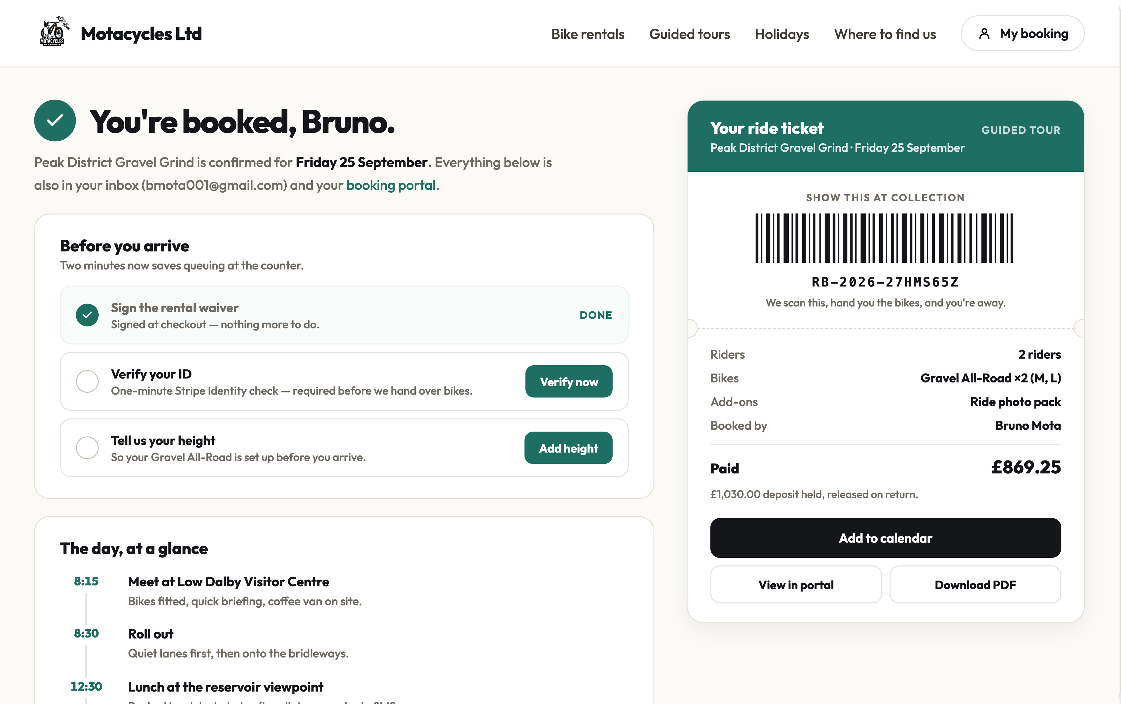Toggle the Sign the rental waiver checkmark
1121x704 pixels.
(87, 315)
